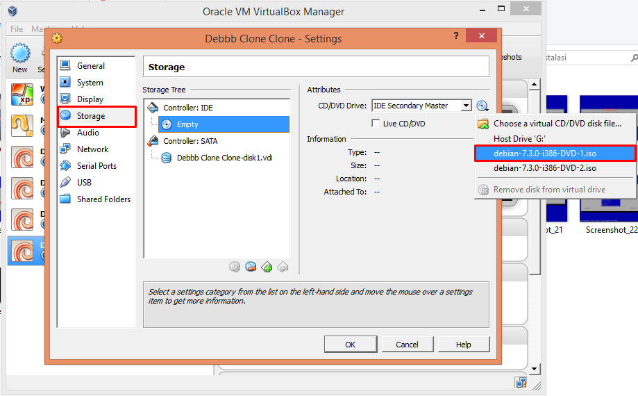Select the Windows XP virtual machine icon

coord(22,94)
